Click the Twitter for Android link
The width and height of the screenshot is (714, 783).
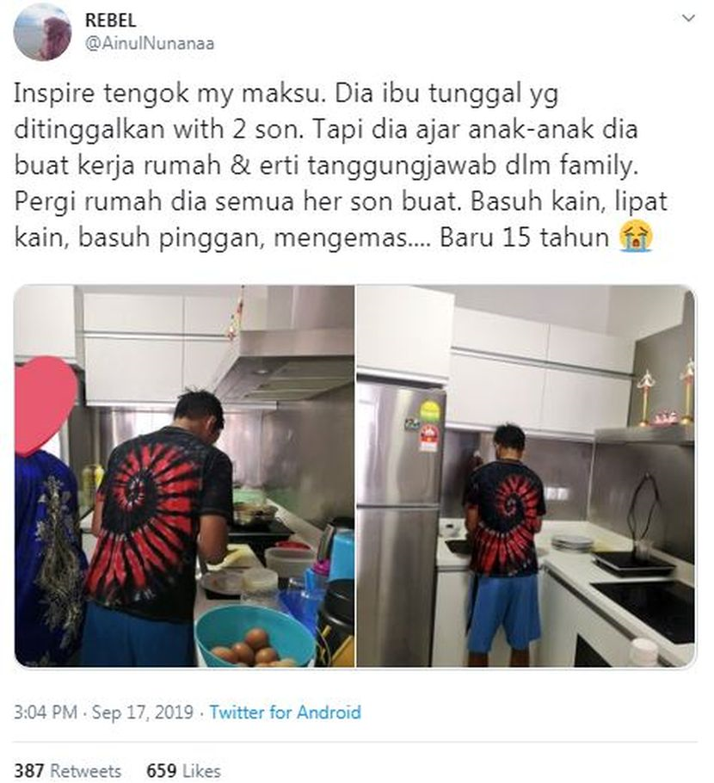[285, 712]
